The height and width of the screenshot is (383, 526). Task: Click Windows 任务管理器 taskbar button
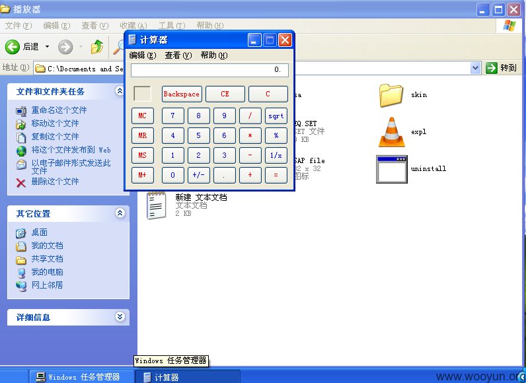(81, 376)
